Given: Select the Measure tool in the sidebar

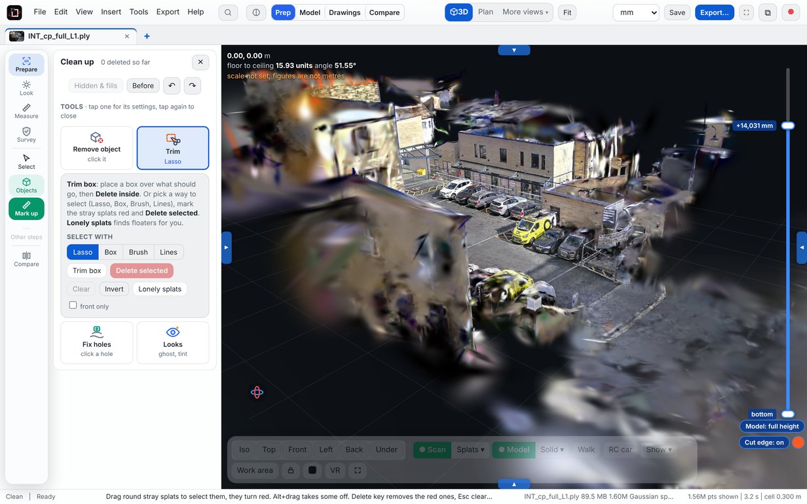Looking at the screenshot, I should pos(26,111).
